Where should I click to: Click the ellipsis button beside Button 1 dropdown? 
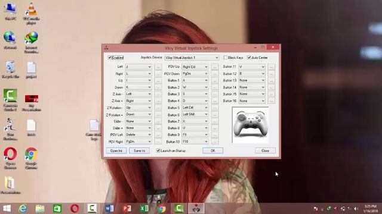[214, 80]
